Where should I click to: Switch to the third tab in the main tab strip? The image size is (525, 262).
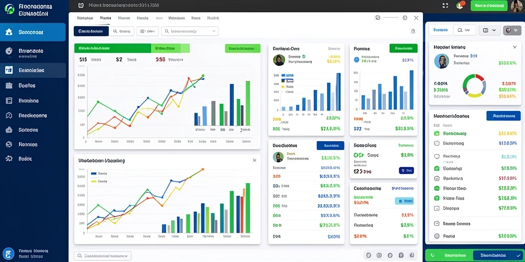click(x=124, y=18)
